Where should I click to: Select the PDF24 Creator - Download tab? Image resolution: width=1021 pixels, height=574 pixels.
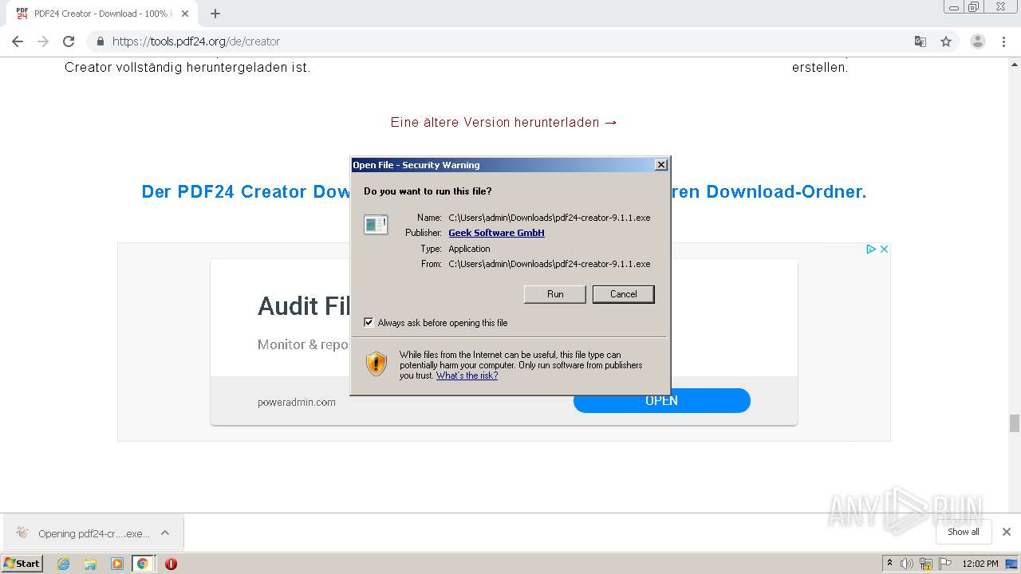pos(102,14)
